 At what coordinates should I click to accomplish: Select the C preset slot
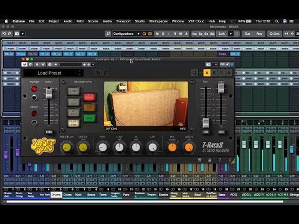(x=222, y=73)
